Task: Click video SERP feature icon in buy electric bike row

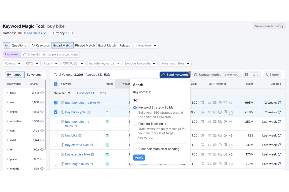Action: pyautogui.click(x=220, y=145)
